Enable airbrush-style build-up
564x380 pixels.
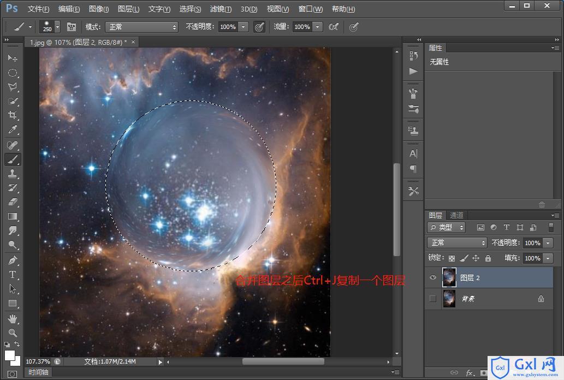click(x=334, y=27)
